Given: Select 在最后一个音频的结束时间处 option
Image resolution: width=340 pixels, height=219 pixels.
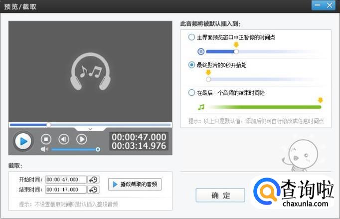Looking at the screenshot, I should tap(192, 93).
